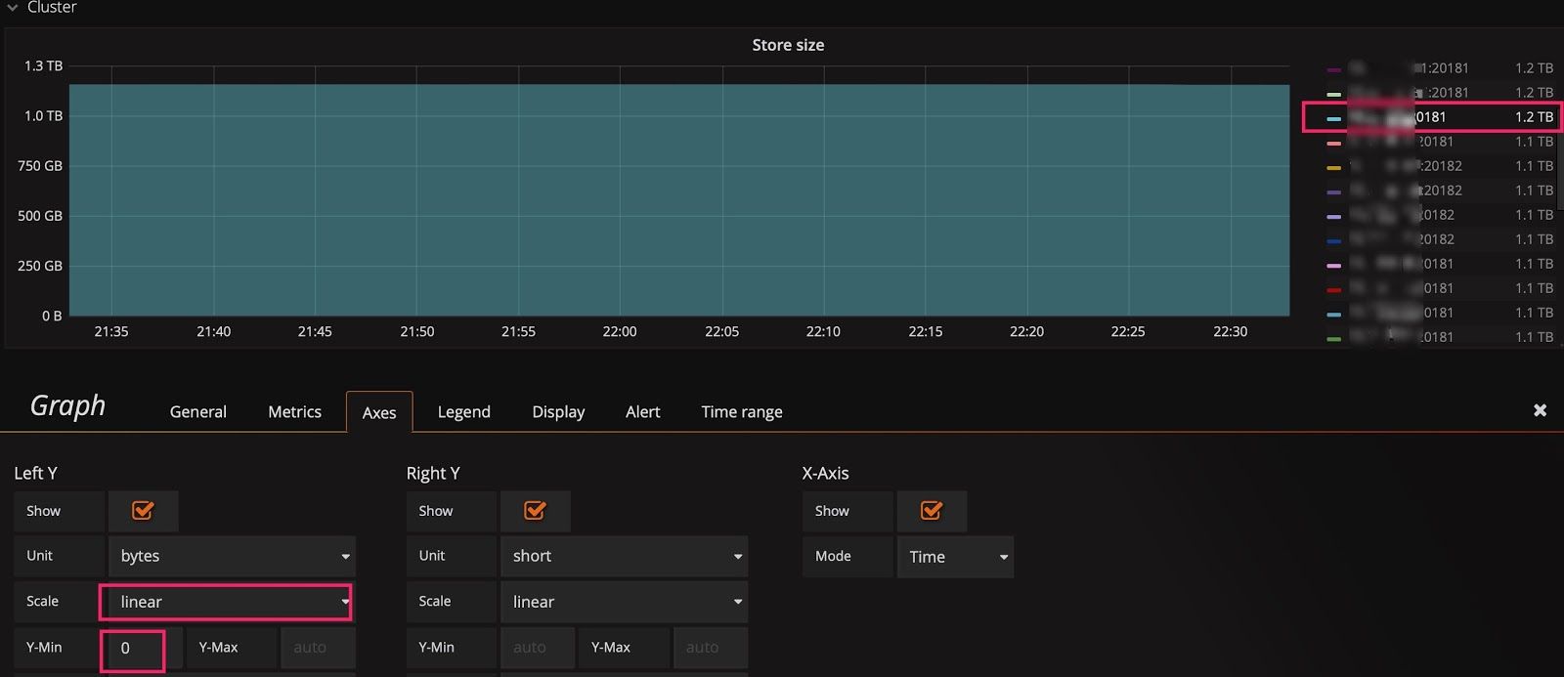Toggle the Left Y Show checkbox

point(143,511)
